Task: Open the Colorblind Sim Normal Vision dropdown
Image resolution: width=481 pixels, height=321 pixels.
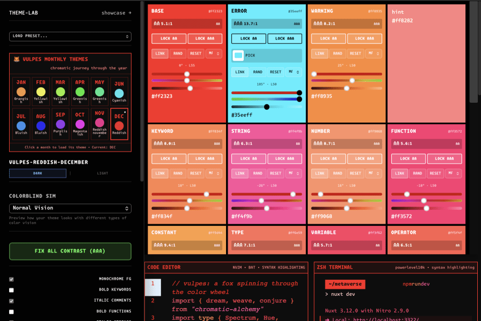Action: tap(70, 208)
